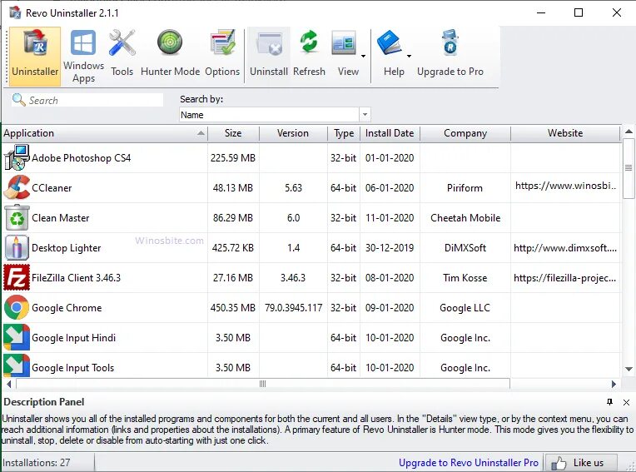Click the horizontal scroll right arrow
Screen dimensions: 636x472
[614, 384]
